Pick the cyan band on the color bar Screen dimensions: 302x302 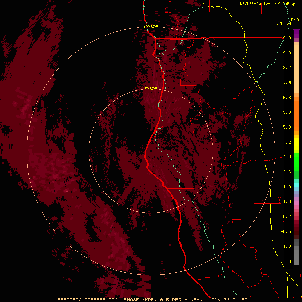point(296,184)
